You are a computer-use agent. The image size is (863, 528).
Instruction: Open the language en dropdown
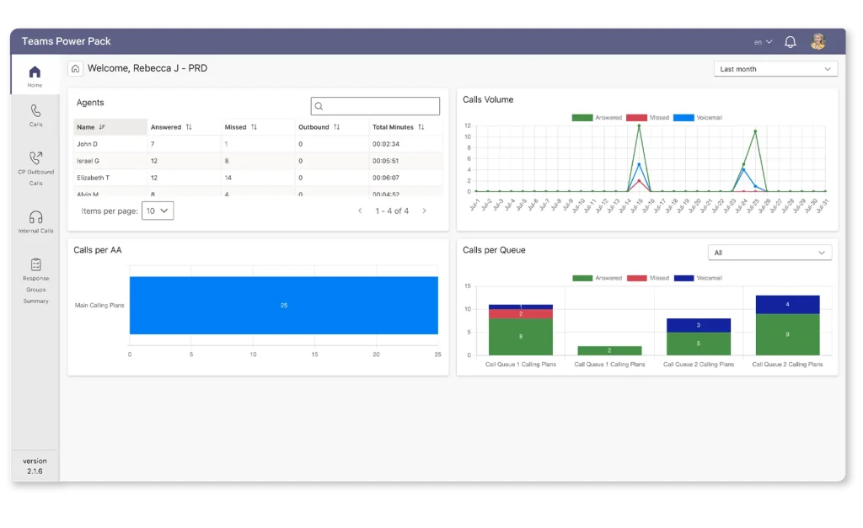[x=763, y=42]
